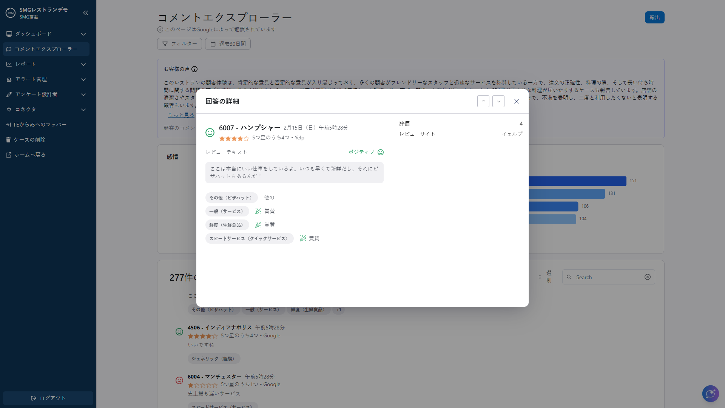
Task: Collapse the sidebar with double-chevron icon
Action: 85,13
